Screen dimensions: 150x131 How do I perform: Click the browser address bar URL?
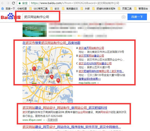(x=75, y=3)
